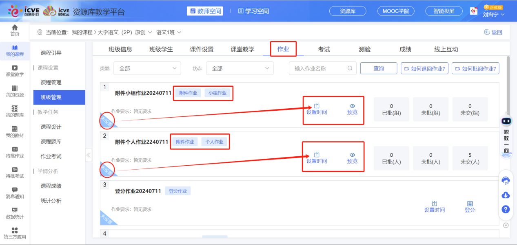Click the 查询 search button
The width and height of the screenshot is (517, 245).
(x=378, y=68)
